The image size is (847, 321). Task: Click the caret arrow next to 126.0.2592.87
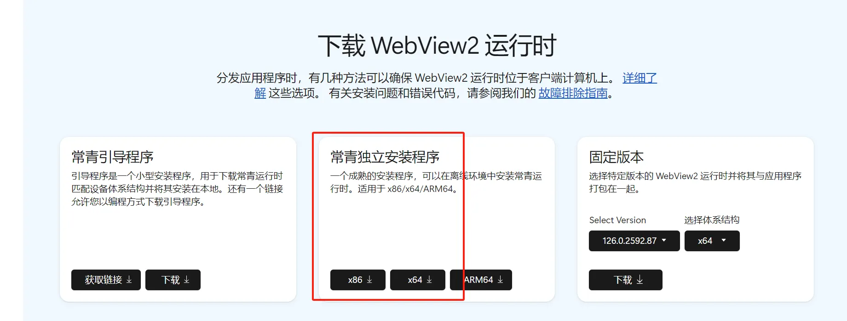(664, 240)
